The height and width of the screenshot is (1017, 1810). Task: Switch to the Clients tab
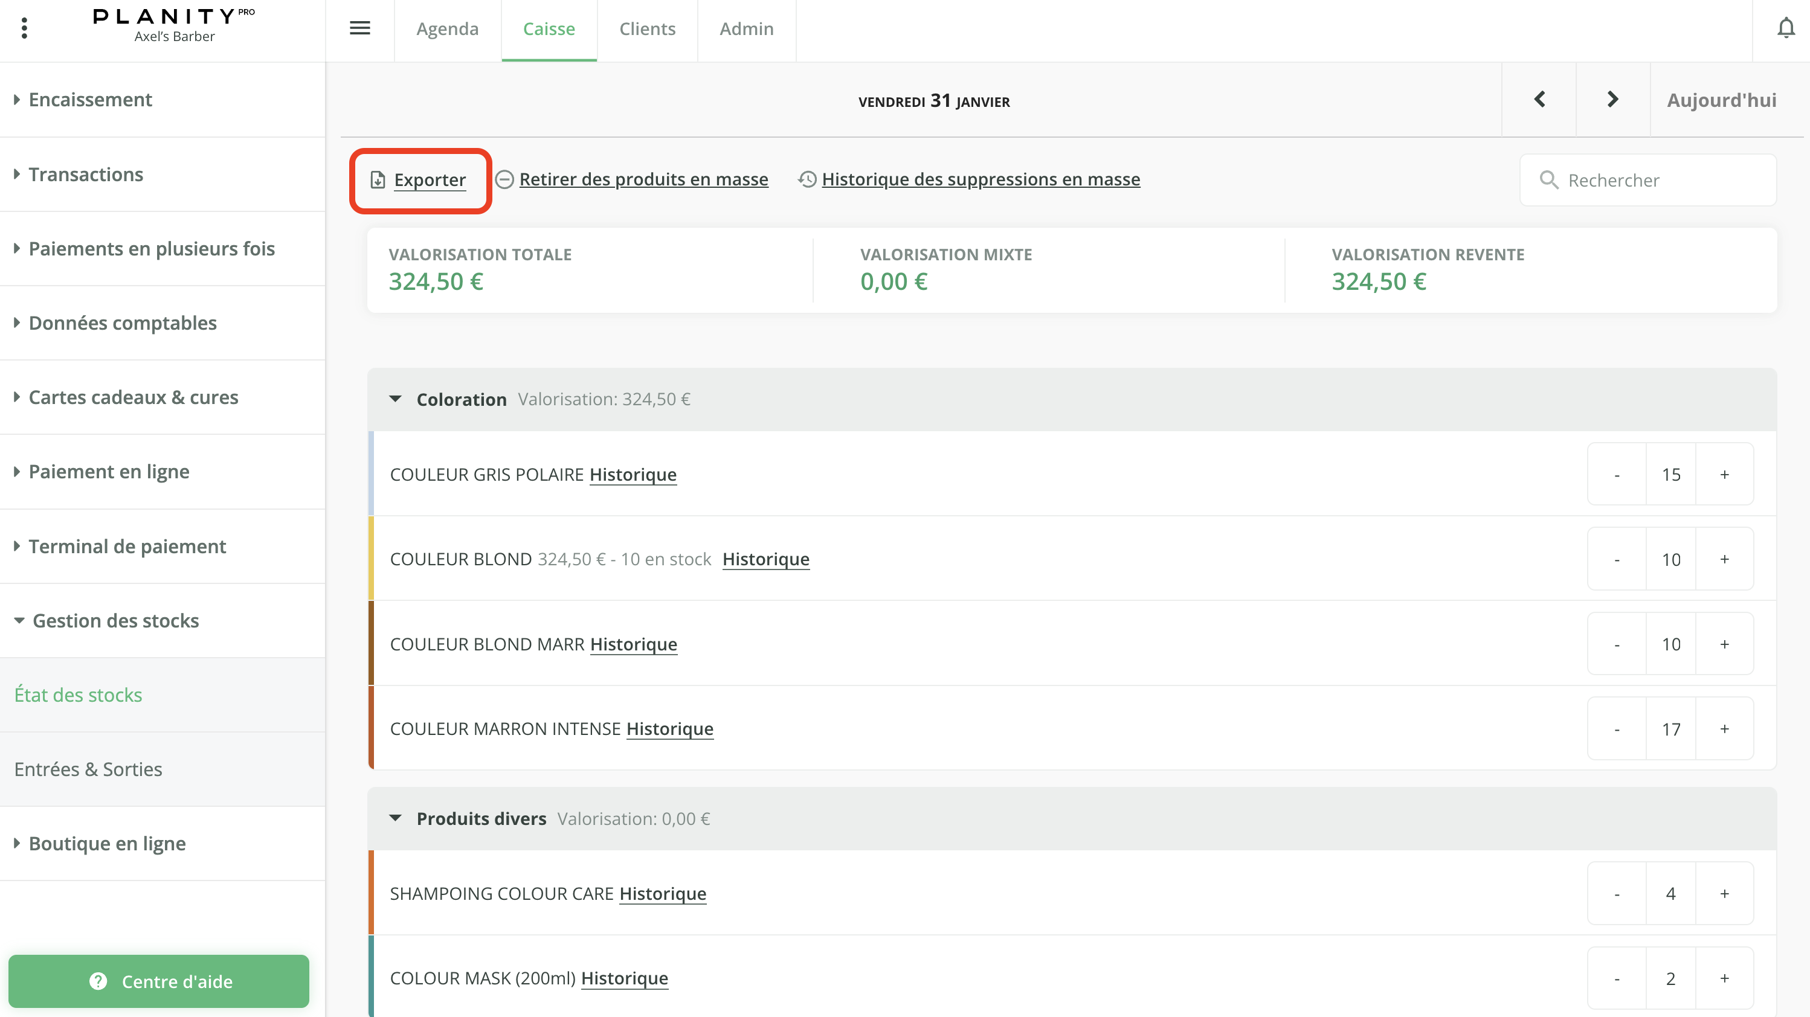click(647, 29)
